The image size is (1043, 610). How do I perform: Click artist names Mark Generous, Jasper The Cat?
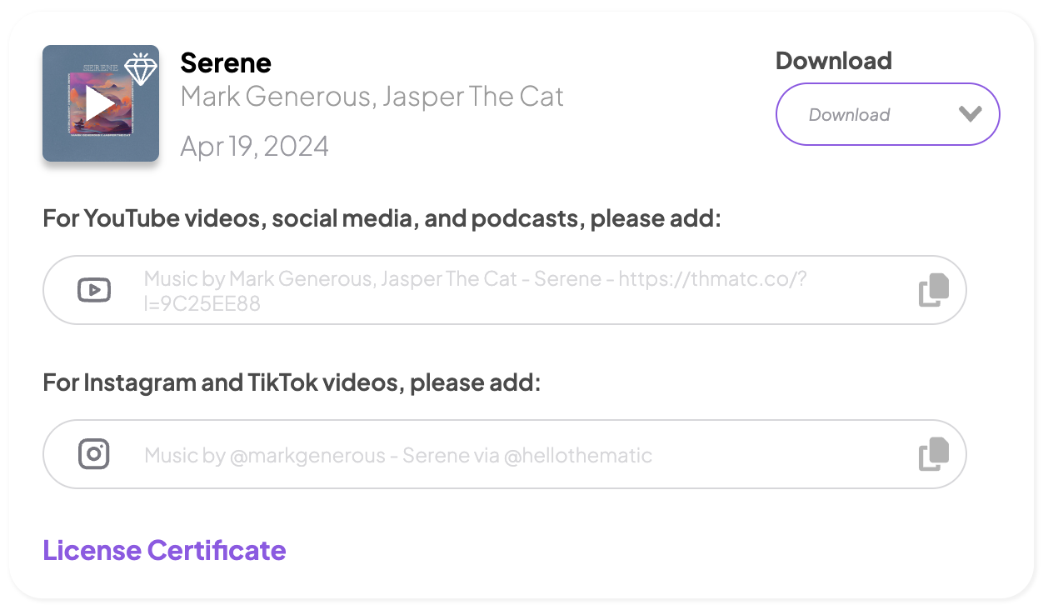click(372, 97)
